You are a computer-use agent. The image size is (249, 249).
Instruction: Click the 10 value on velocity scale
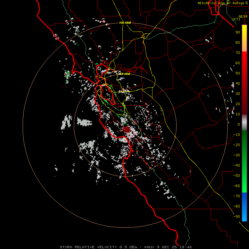238,114
